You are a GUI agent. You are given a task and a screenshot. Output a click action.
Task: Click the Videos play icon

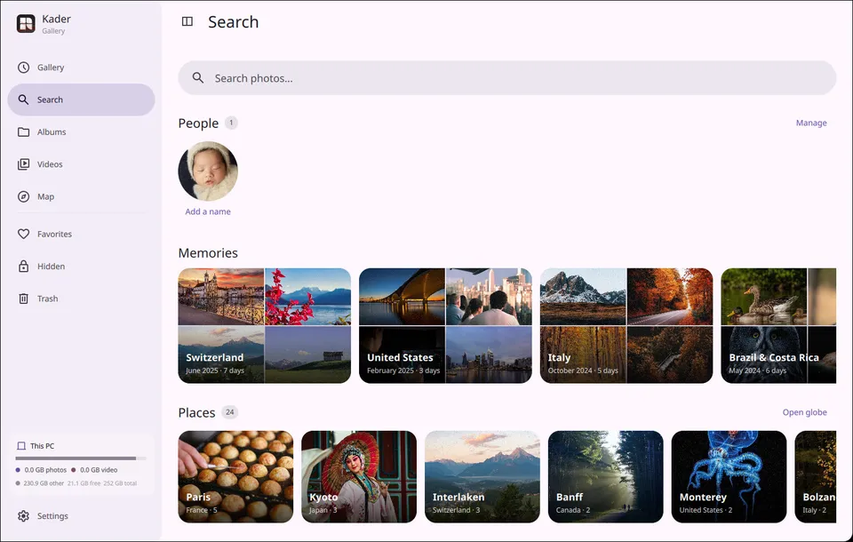pos(23,164)
